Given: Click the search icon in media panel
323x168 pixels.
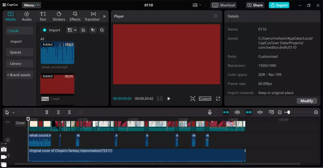Looking at the screenshot, I should (x=102, y=30).
